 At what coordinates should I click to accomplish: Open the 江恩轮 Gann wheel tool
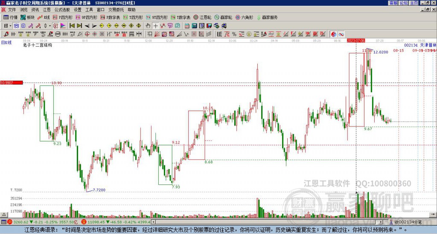click(202, 17)
